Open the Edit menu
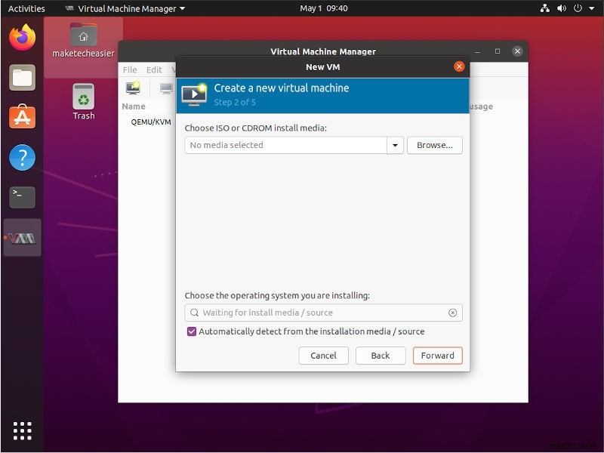This screenshot has height=453, width=604. pyautogui.click(x=154, y=69)
